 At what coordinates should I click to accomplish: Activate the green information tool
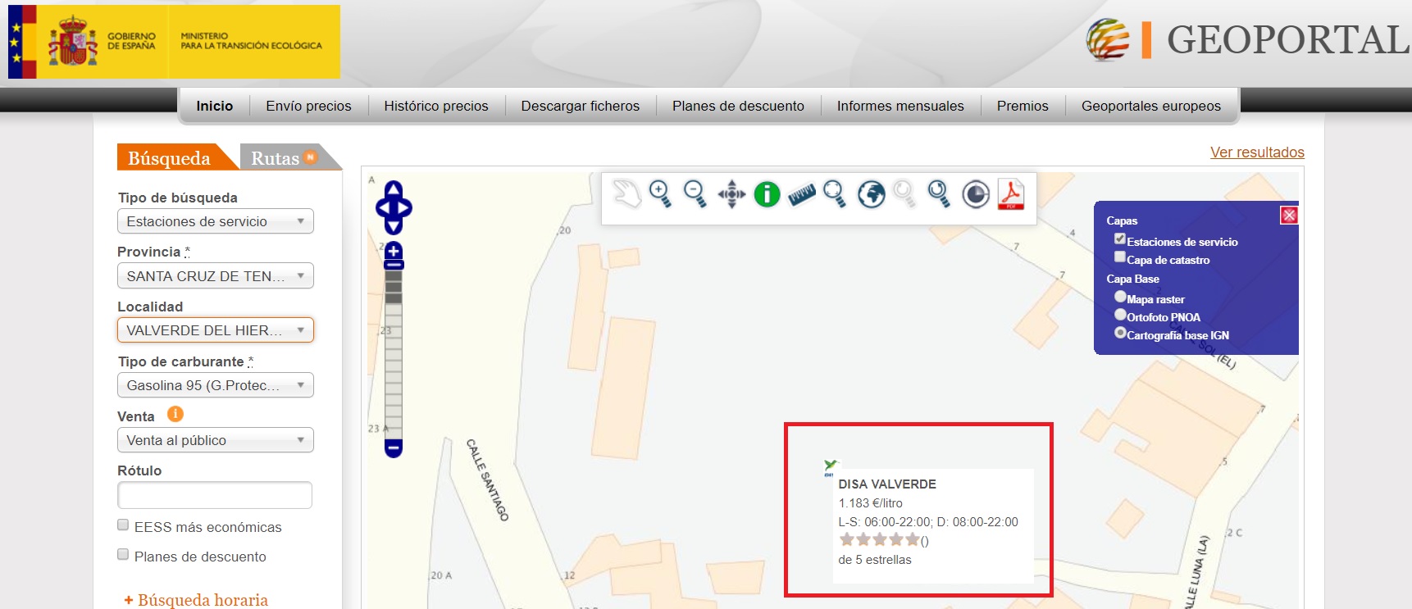coord(767,194)
